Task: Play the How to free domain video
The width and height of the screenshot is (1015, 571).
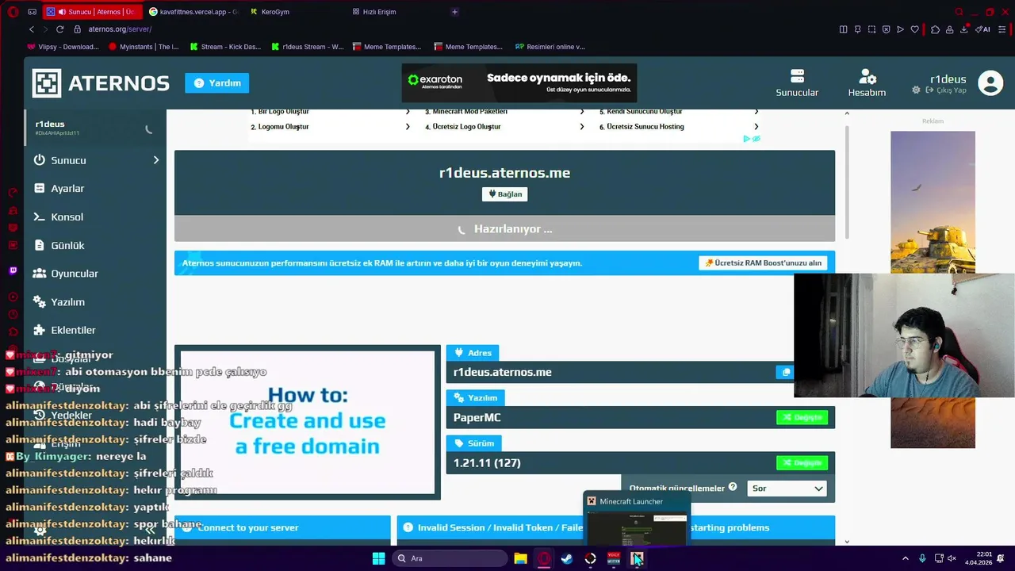Action: pos(308,422)
